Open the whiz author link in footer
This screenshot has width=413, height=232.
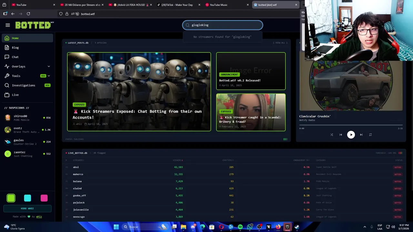coord(39,217)
